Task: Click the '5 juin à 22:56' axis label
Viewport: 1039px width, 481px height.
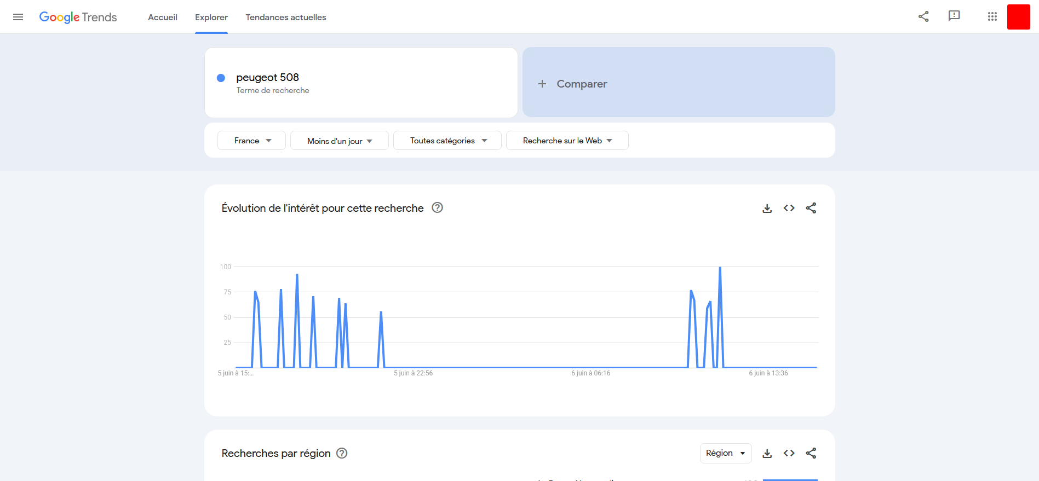Action: (414, 373)
